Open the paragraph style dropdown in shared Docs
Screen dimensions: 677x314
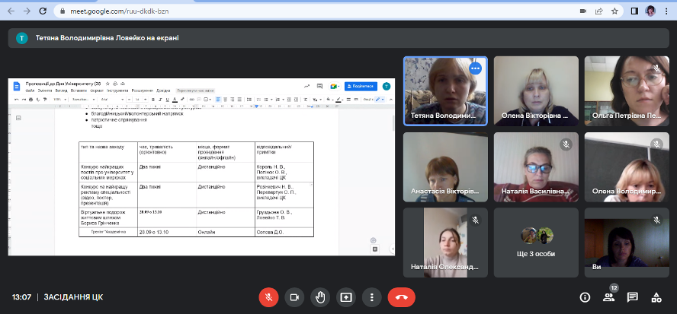83,100
